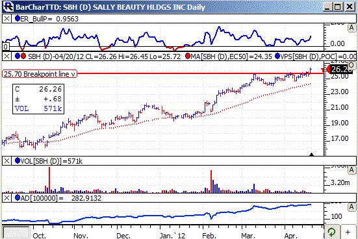Click the blue VOL series dot
Image resolution: width=358 pixels, height=239 pixels.
click(18, 160)
